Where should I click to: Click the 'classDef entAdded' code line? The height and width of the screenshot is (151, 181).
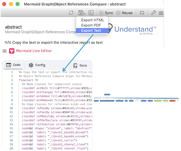click(x=57, y=96)
